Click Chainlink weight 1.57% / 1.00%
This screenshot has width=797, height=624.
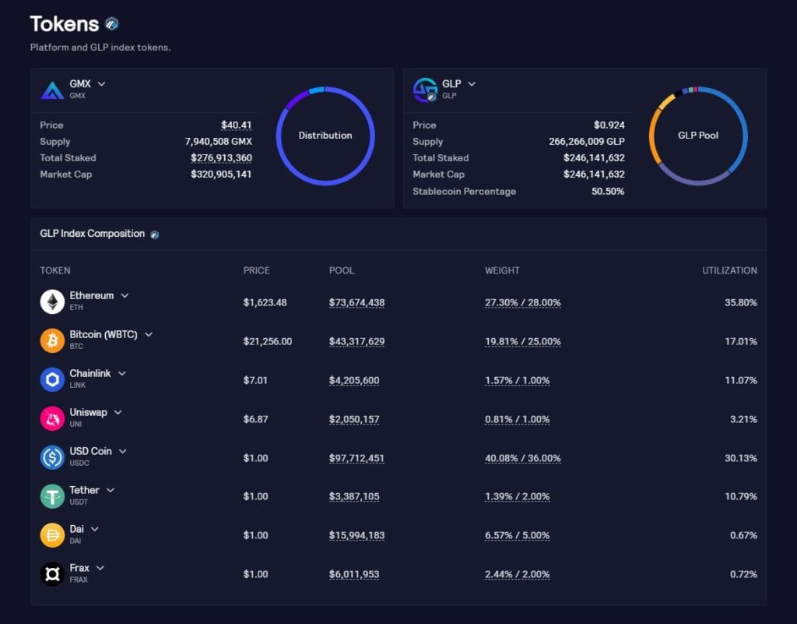(518, 380)
